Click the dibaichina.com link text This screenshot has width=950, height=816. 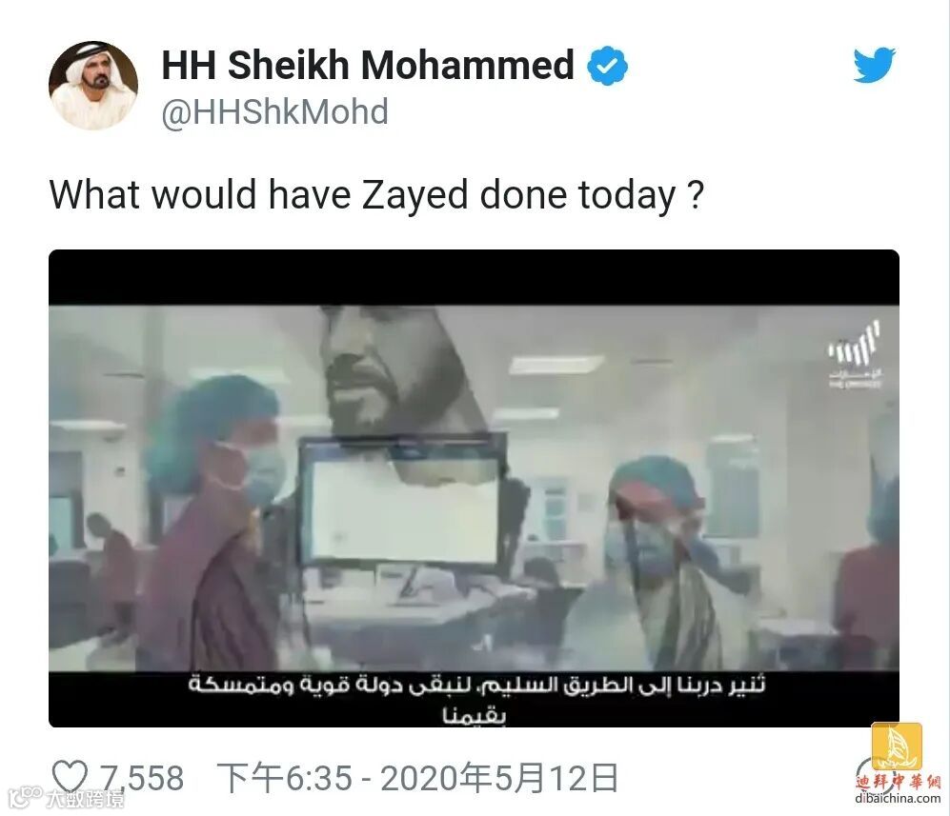tap(898, 799)
